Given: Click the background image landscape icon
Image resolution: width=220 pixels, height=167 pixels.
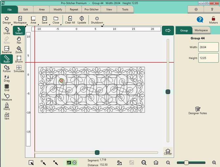Looking at the screenshot, I should [x=119, y=163].
